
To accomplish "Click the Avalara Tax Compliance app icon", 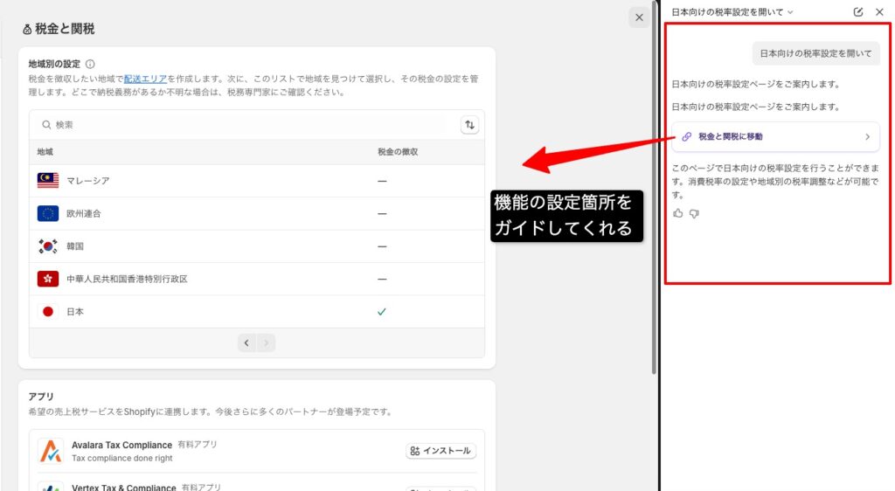I will point(50,451).
